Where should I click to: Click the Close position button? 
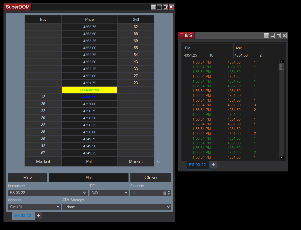click(151, 177)
